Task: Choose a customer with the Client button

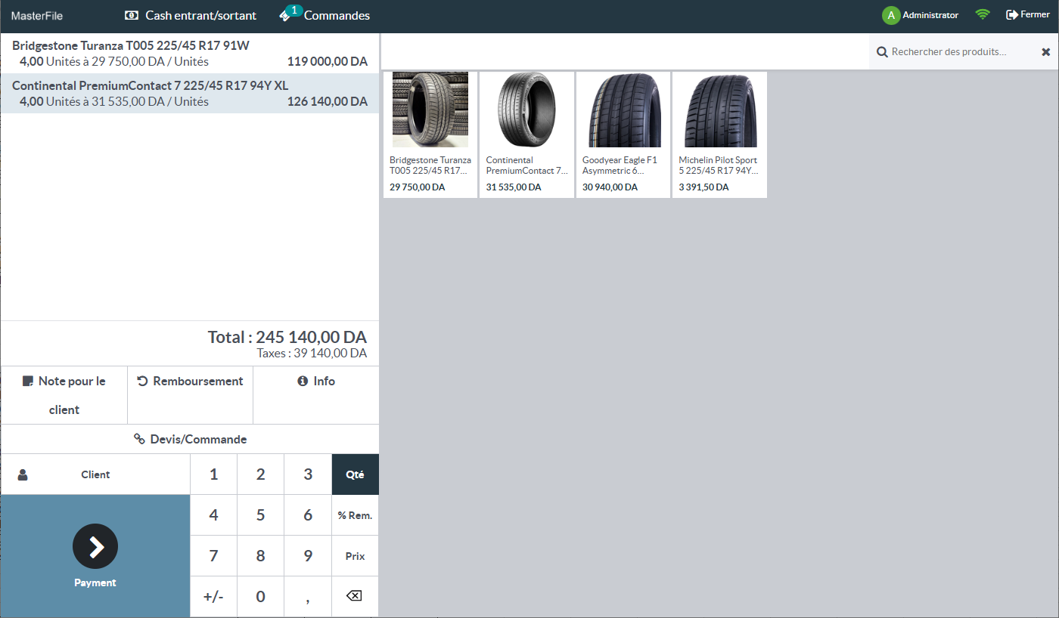Action: coord(95,474)
